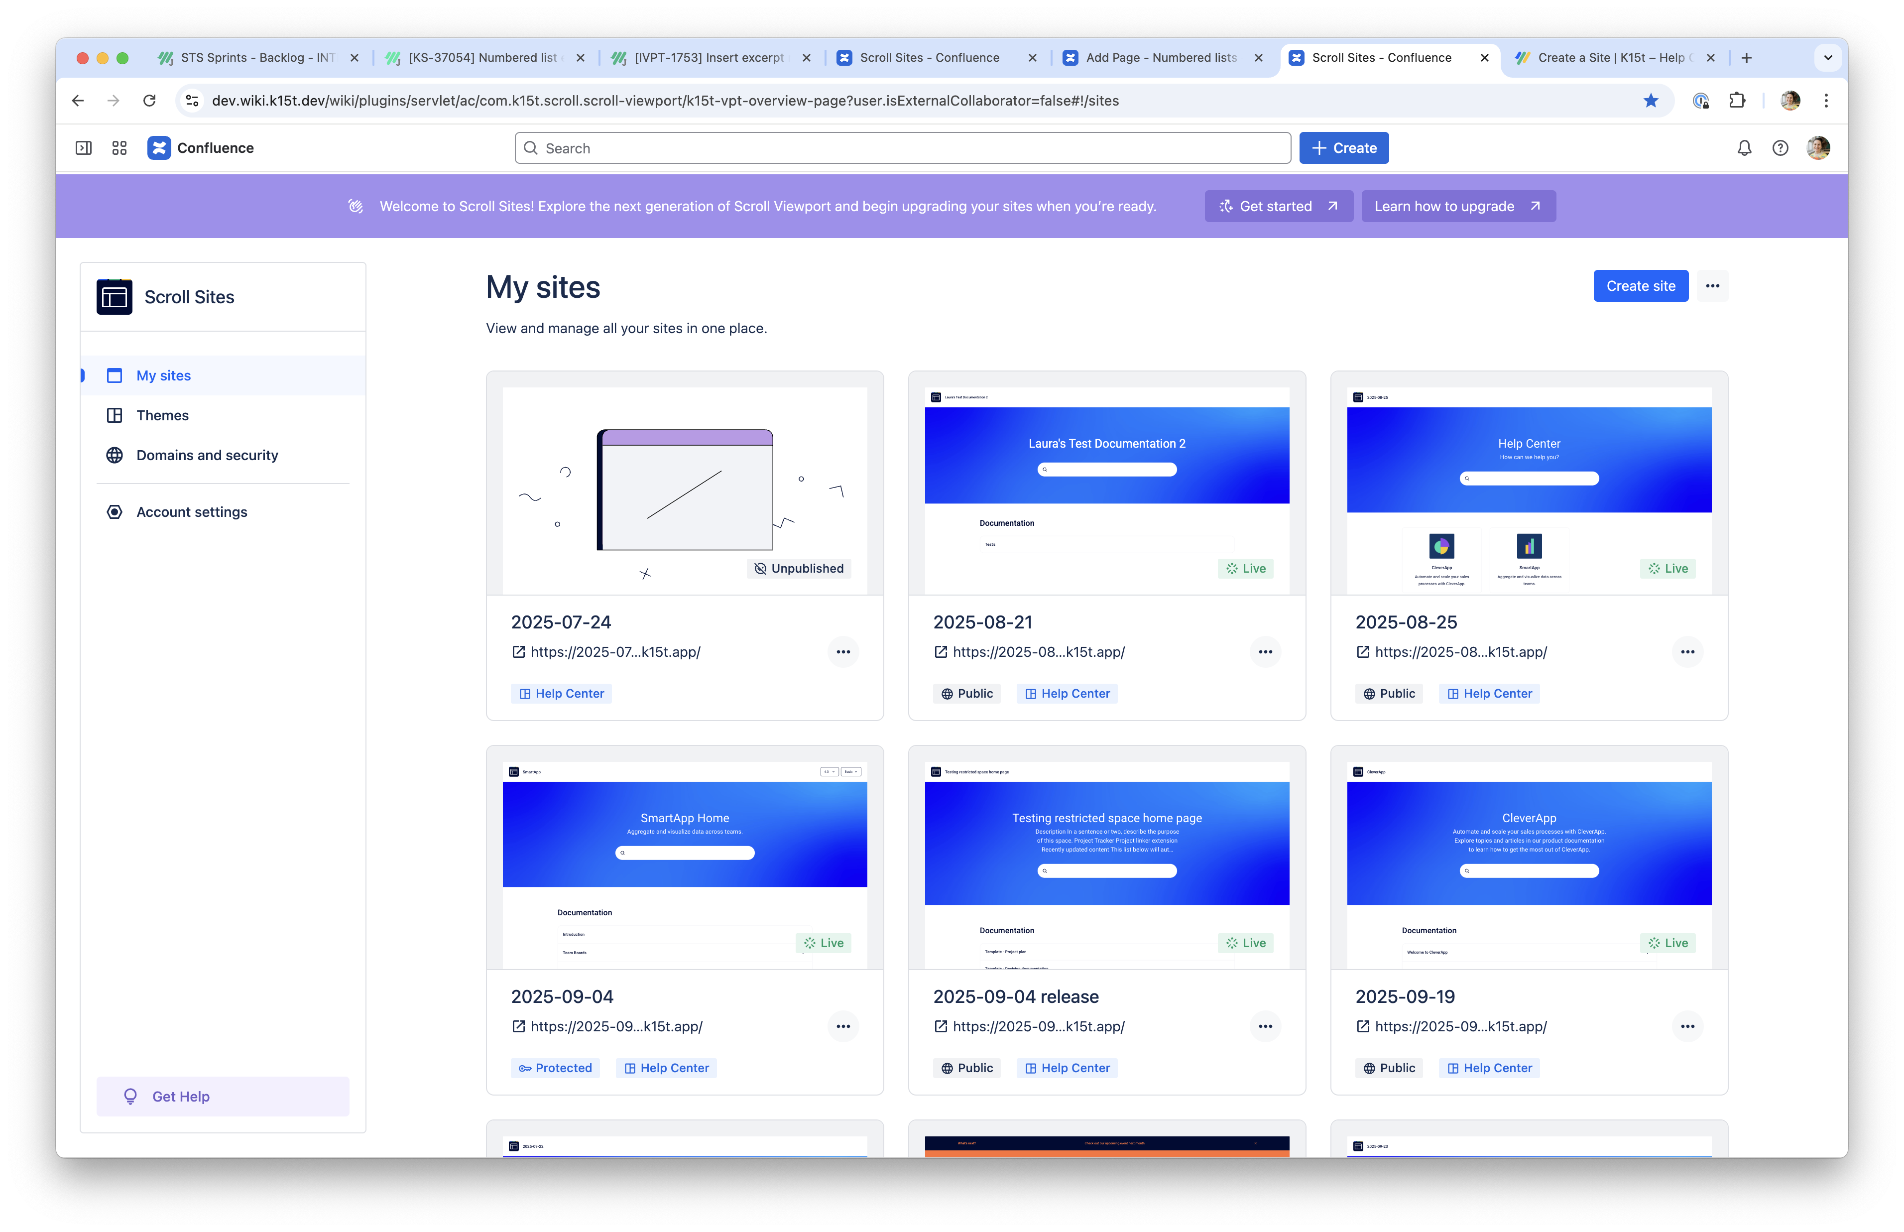Click the Live status badge on 2025-08-21
The height and width of the screenshot is (1232, 1904).
1246,569
